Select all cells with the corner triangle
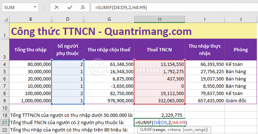This screenshot has height=134, width=258. pyautogui.click(x=6, y=20)
